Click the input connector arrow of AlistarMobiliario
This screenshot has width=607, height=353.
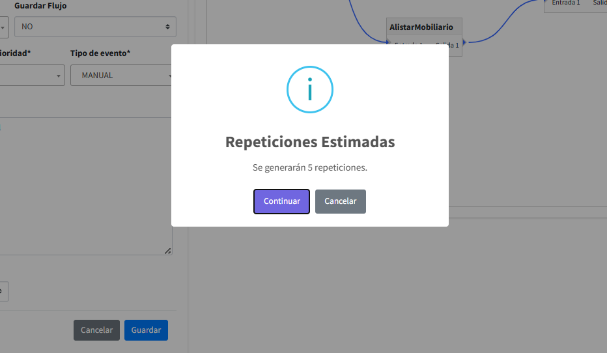click(x=388, y=42)
